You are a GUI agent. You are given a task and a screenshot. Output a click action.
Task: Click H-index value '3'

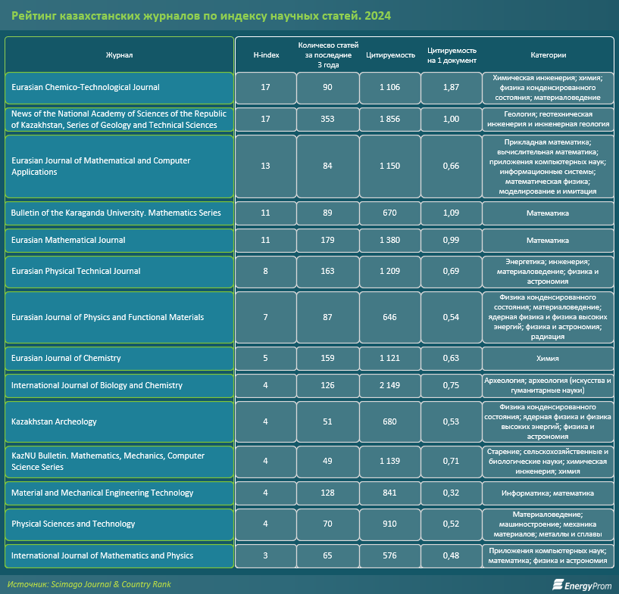pos(266,555)
